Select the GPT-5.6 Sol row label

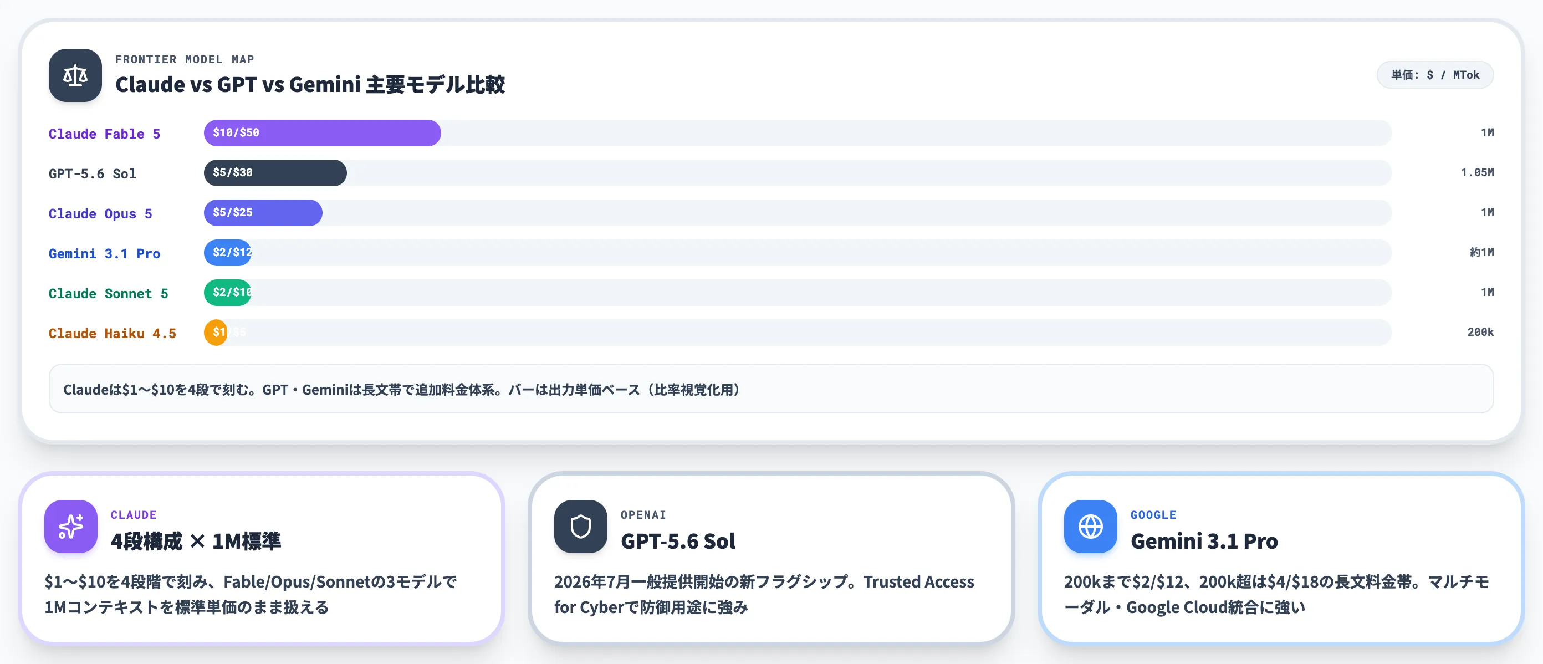[x=92, y=174]
